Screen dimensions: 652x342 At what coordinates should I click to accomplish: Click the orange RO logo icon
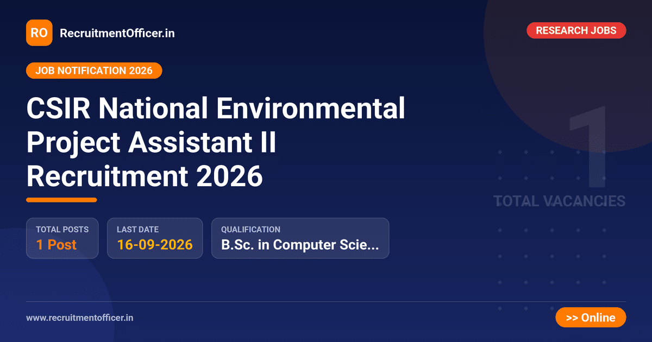point(39,33)
